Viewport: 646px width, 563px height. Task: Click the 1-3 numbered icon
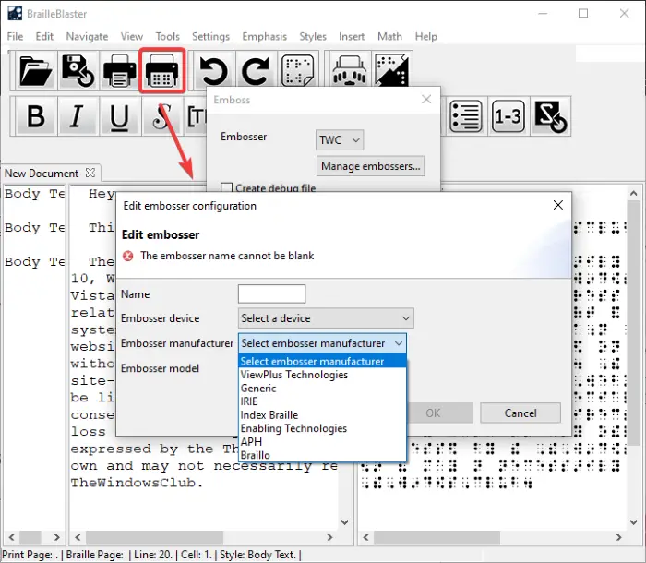pos(508,116)
